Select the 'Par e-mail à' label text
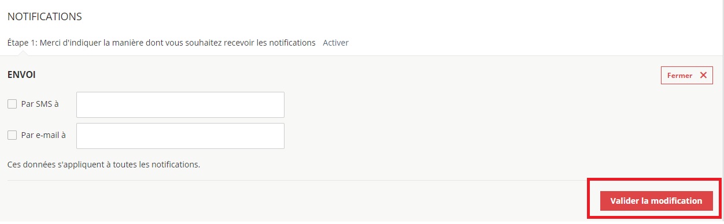Screen dimensions: 724x224 tap(43, 136)
